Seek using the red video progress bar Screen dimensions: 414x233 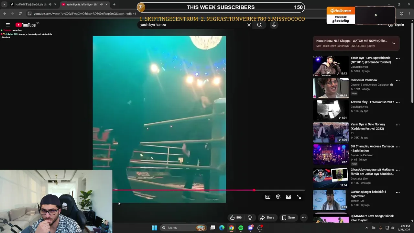pyautogui.click(x=209, y=190)
